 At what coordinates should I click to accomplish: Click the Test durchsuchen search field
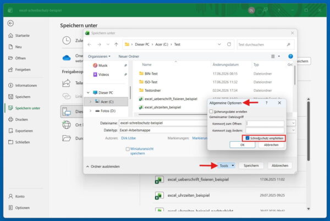coord(266,45)
